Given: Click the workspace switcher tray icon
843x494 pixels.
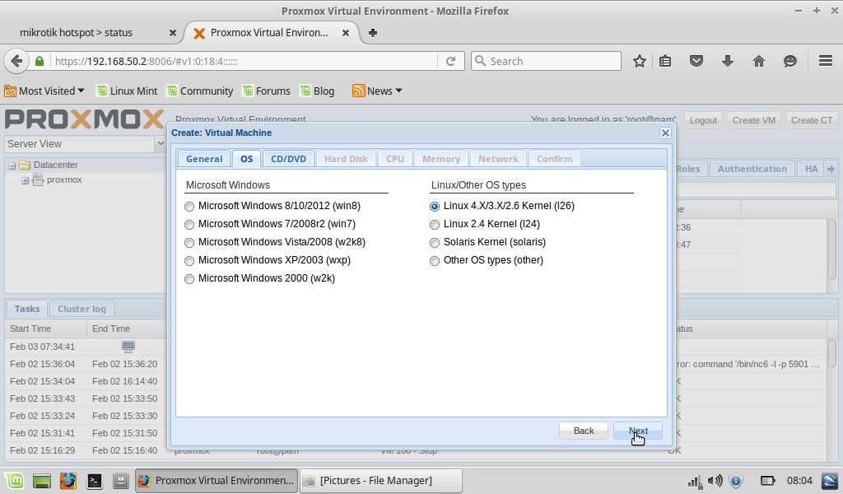Looking at the screenshot, I should point(830,481).
